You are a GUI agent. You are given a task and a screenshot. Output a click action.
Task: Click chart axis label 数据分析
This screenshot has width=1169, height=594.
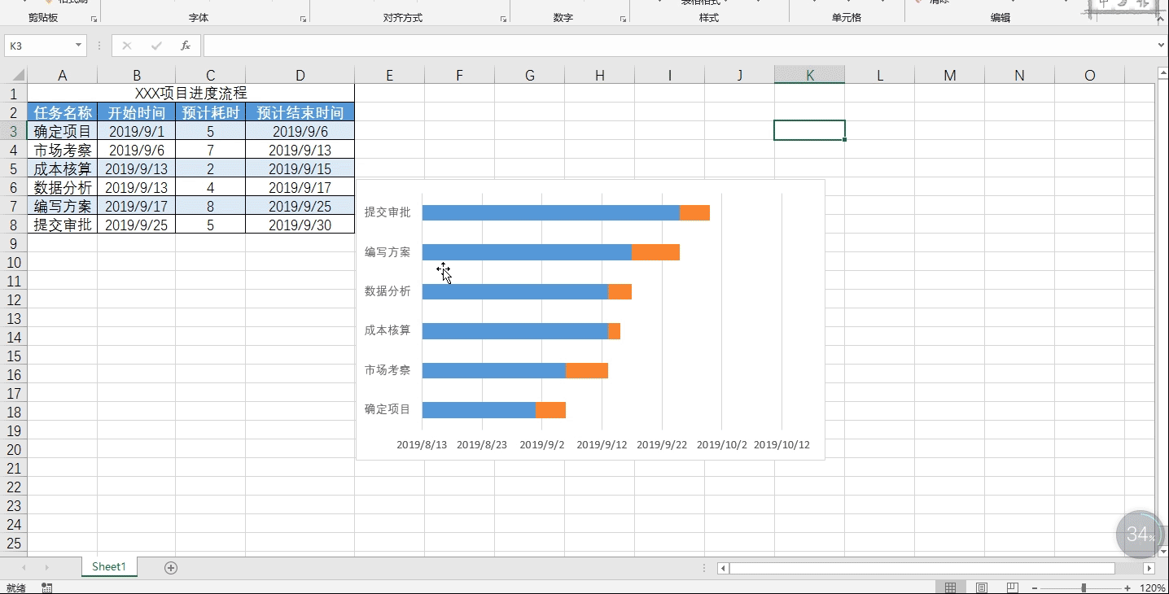click(x=387, y=291)
